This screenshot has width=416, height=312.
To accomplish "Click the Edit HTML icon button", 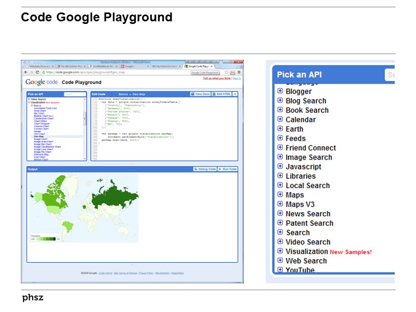I will (214, 93).
